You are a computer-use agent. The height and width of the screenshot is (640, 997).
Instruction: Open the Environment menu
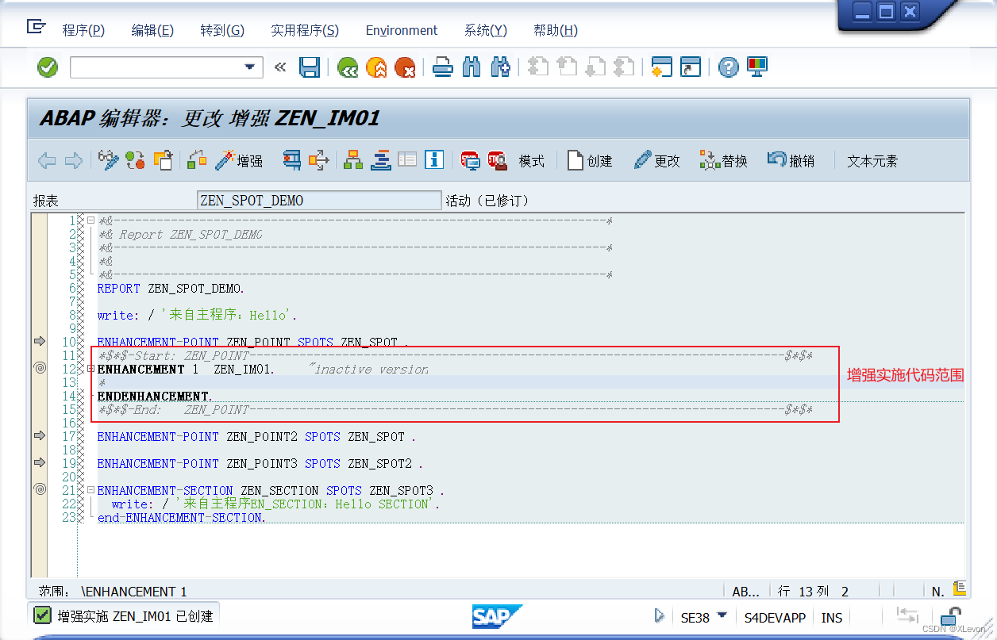click(x=401, y=30)
